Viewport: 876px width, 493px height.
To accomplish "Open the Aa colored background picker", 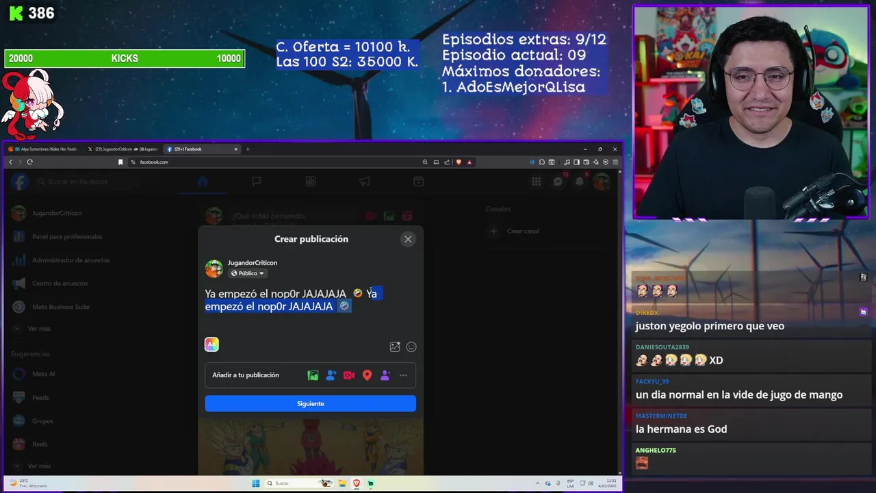I will pyautogui.click(x=211, y=344).
